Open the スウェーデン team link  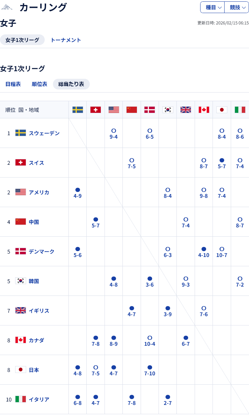44,133
